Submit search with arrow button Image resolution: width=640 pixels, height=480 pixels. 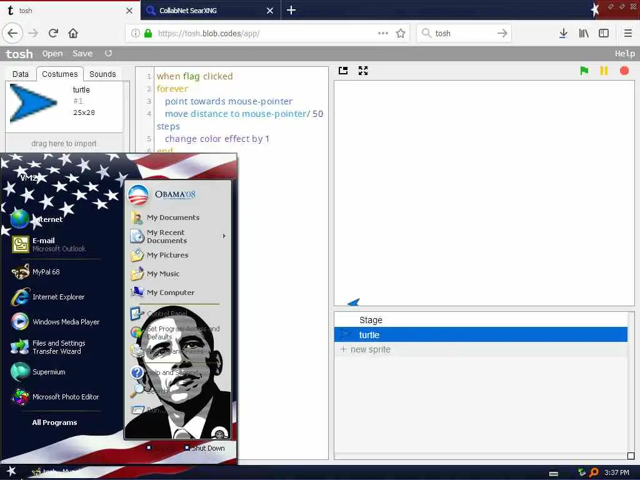(x=502, y=33)
